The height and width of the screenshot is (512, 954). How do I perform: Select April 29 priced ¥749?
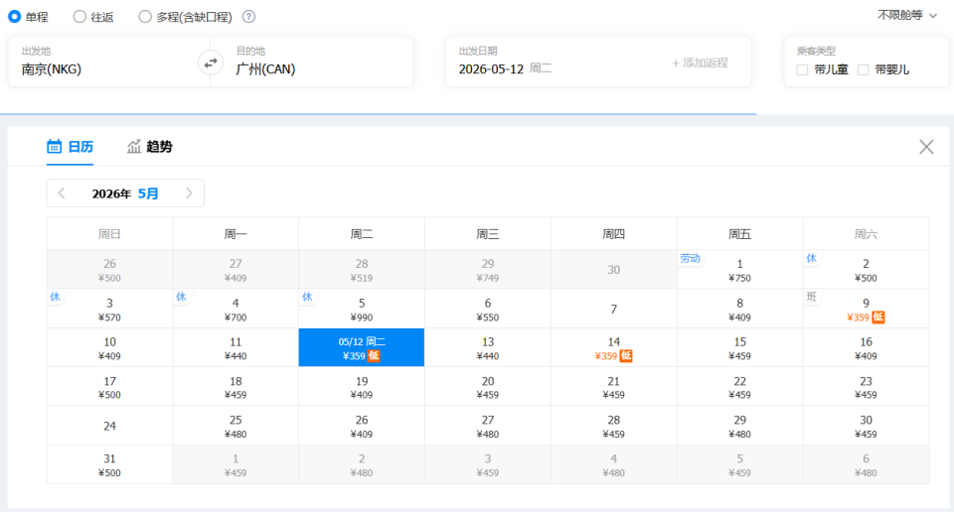point(488,270)
